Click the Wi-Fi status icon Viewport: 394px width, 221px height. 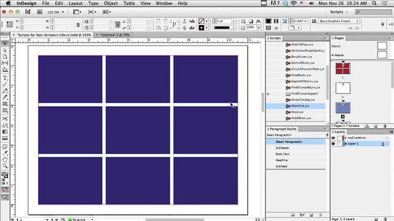293,3
